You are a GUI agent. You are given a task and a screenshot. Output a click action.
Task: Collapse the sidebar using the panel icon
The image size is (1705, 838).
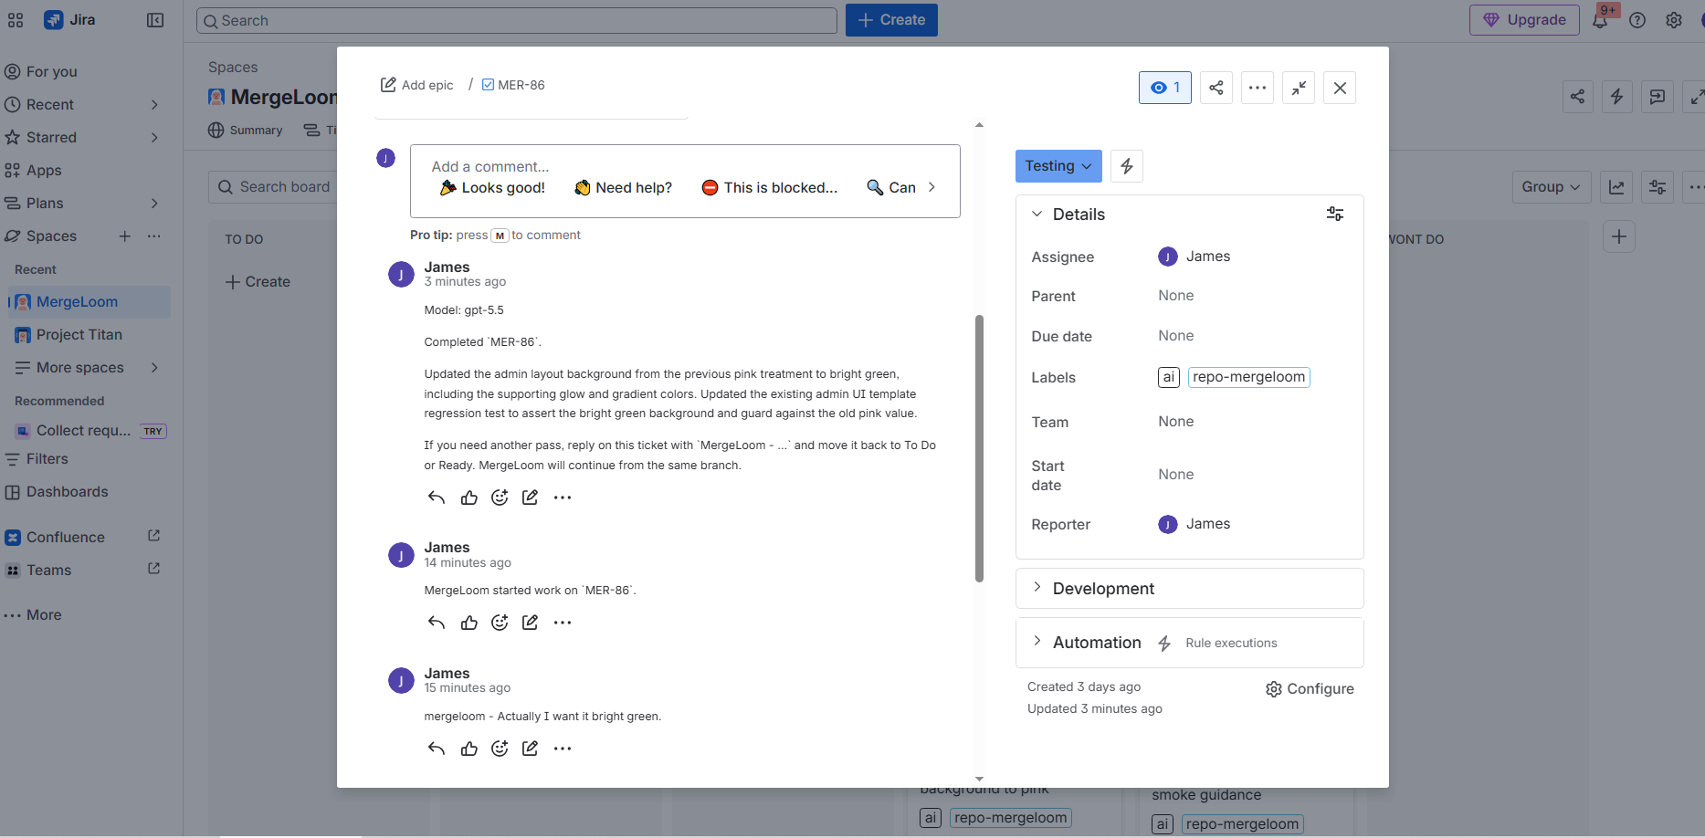(155, 20)
